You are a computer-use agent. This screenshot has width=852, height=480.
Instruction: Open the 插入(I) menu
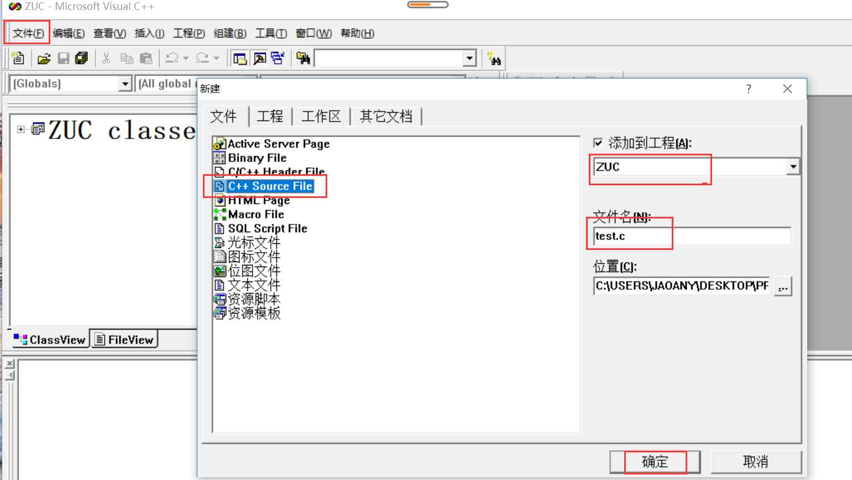click(149, 34)
